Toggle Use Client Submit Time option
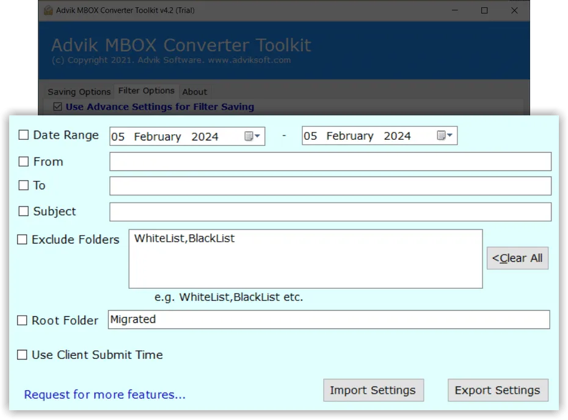Screen dimensions: 568x420 (x=23, y=355)
